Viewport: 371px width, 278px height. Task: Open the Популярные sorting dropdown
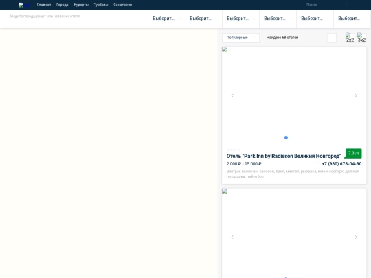[x=240, y=38]
